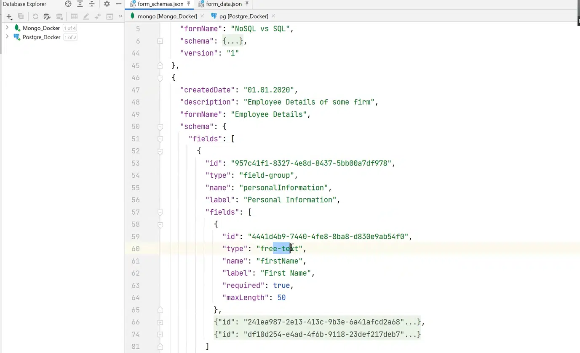Click the refresh icon in Database Explorer
This screenshot has height=353, width=580.
[35, 16]
